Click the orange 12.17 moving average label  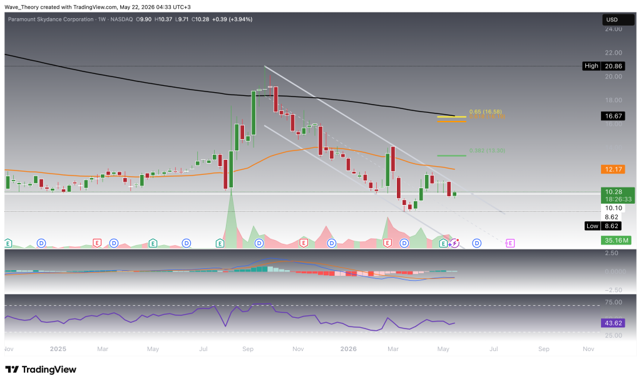pyautogui.click(x=613, y=169)
